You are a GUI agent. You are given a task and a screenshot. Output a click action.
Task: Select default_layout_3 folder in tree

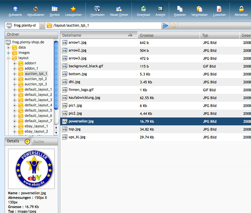tap(38, 100)
